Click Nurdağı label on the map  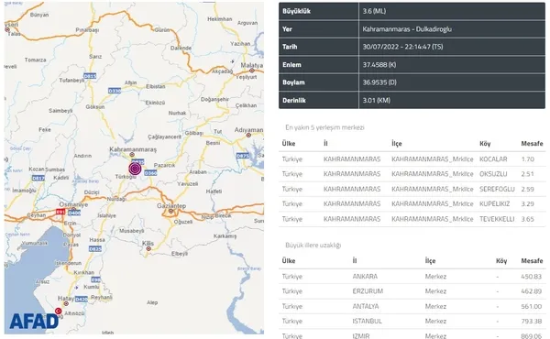(x=116, y=199)
